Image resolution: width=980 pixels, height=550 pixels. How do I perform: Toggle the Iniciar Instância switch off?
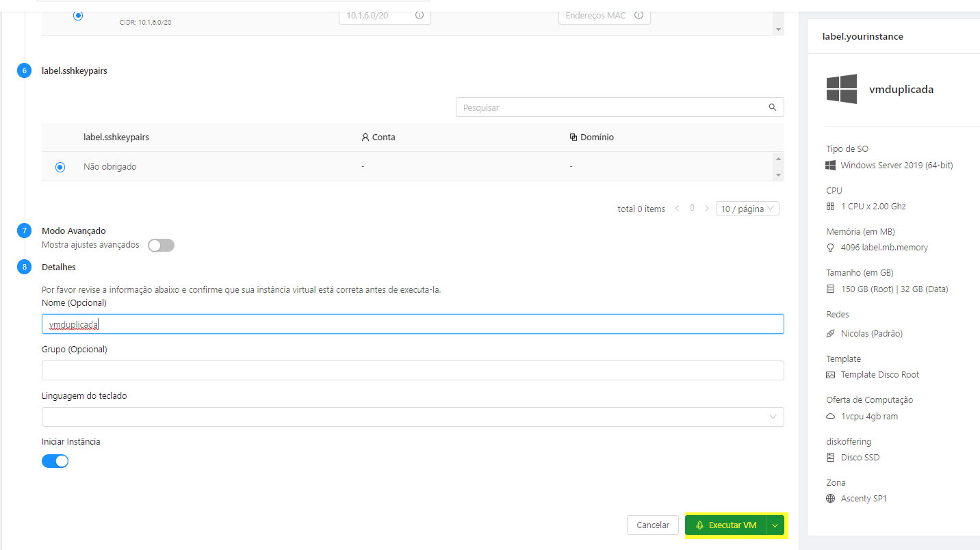pyautogui.click(x=55, y=461)
